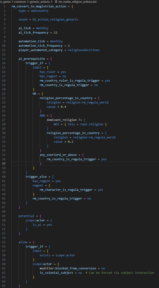Click the rm_realm_religion_actions.txt breadcrumb file name

click(x=77, y=2)
